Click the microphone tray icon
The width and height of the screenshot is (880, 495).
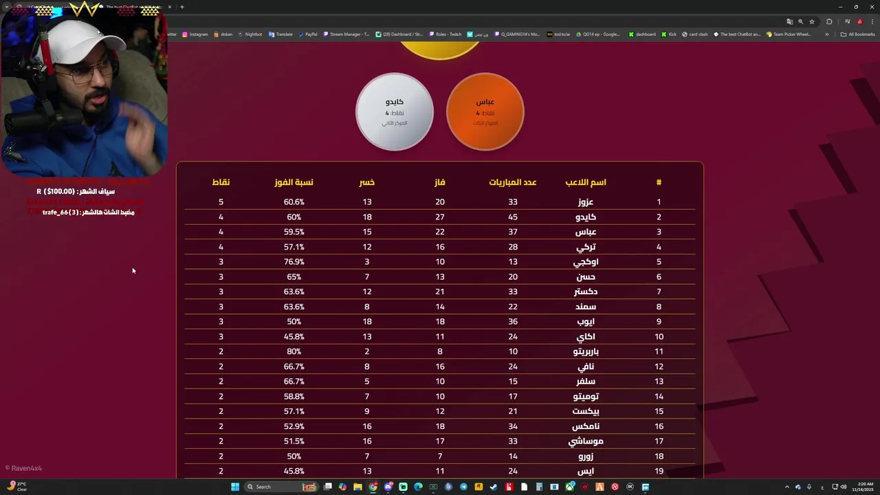coord(809,487)
